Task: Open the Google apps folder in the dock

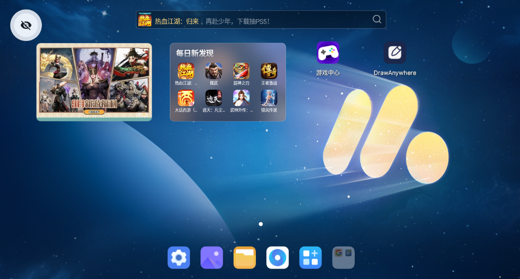Action: click(343, 257)
